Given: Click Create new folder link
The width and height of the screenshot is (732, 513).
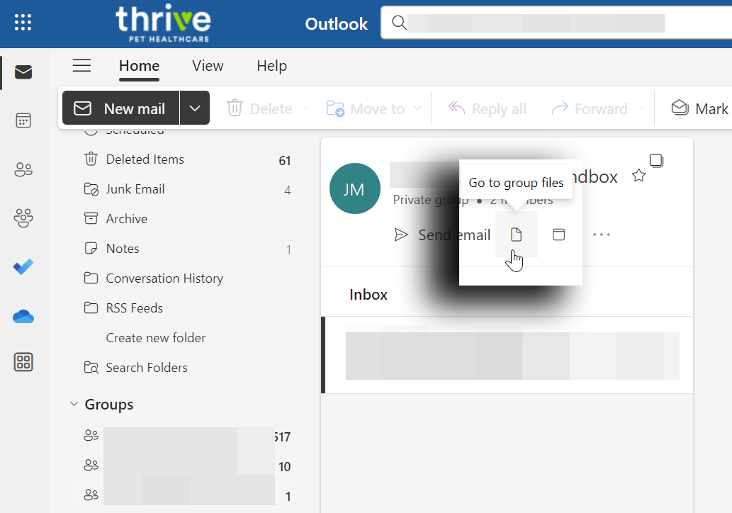Looking at the screenshot, I should click(156, 338).
